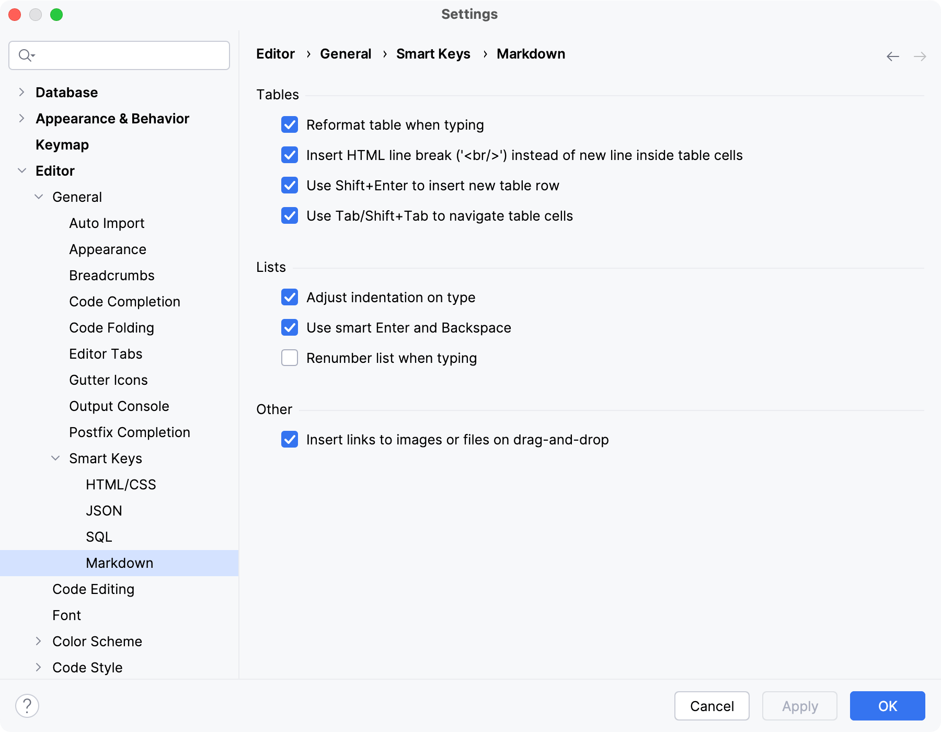941x732 pixels.
Task: Disable Insert links to images on drag-and-drop
Action: [289, 440]
